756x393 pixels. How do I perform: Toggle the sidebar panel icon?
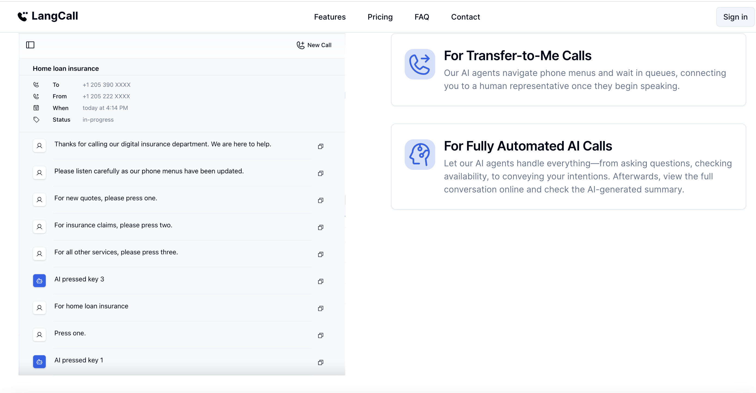point(30,45)
